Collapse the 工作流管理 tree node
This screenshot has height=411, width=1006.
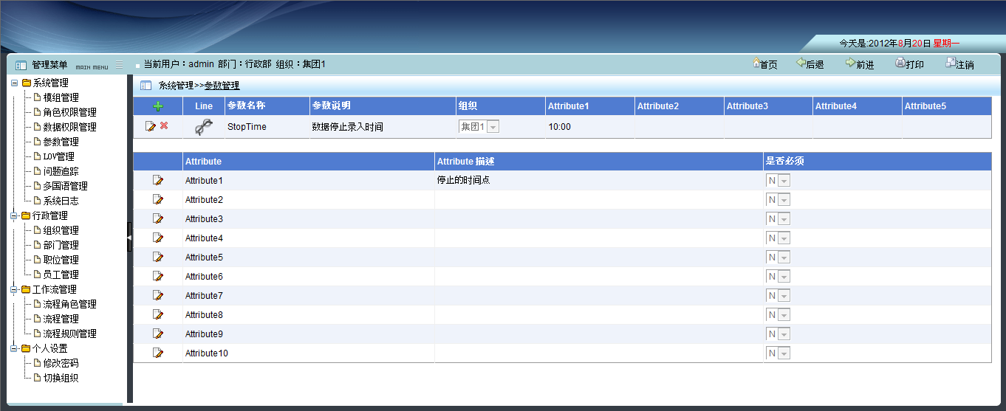pyautogui.click(x=14, y=289)
